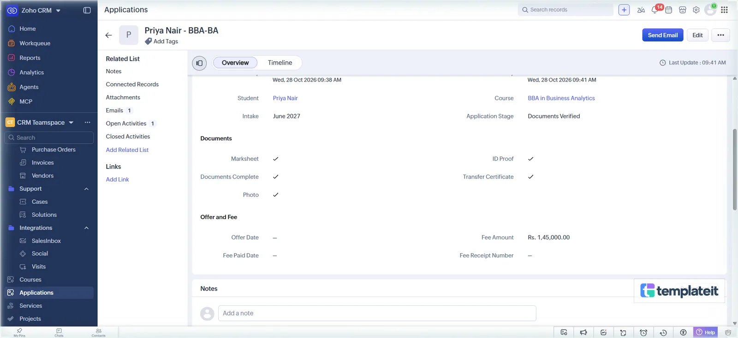Click the Add Tags icon under record title

tap(148, 41)
